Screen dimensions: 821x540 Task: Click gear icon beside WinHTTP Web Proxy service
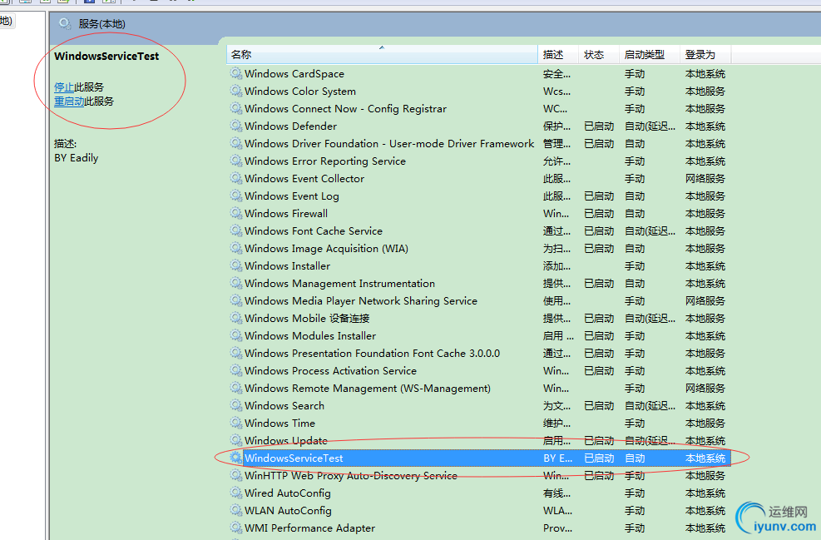(x=236, y=476)
